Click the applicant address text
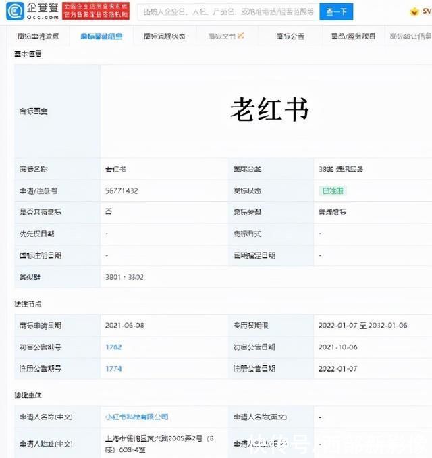The width and height of the screenshot is (432, 458). pos(159,444)
